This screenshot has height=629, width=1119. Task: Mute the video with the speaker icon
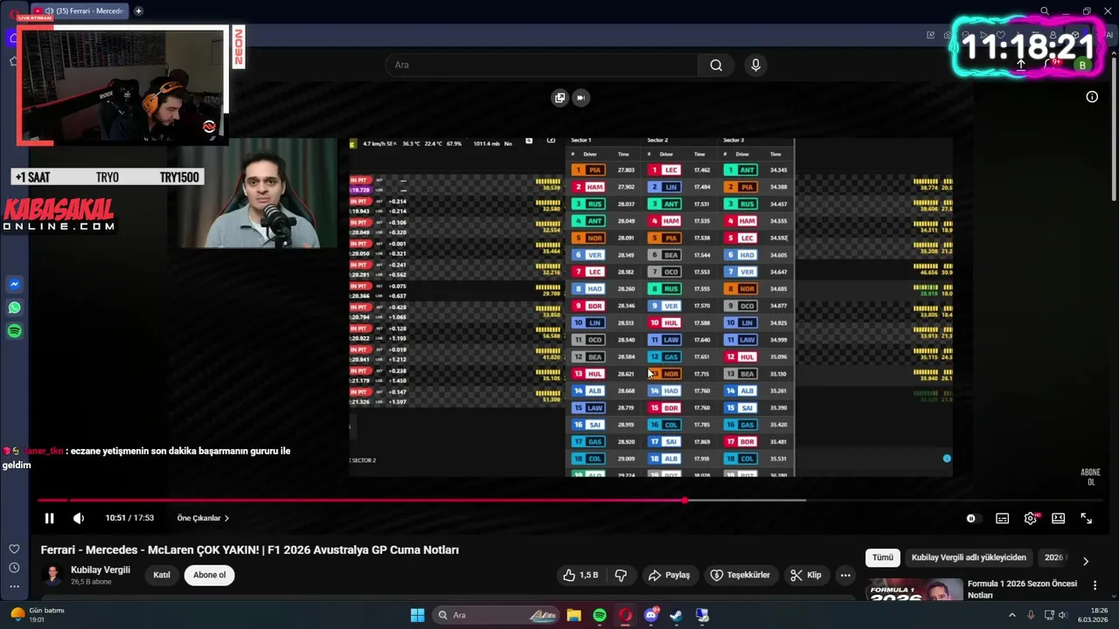tap(79, 518)
